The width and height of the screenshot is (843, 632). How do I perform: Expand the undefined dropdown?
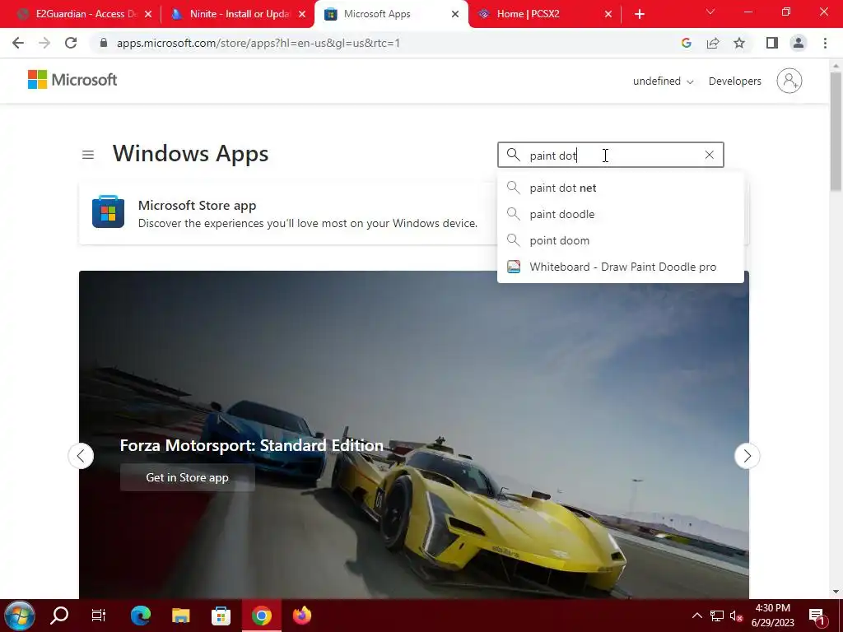pyautogui.click(x=663, y=81)
